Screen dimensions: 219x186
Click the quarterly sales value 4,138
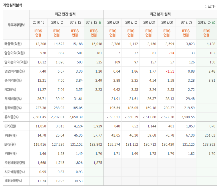click(x=211, y=44)
